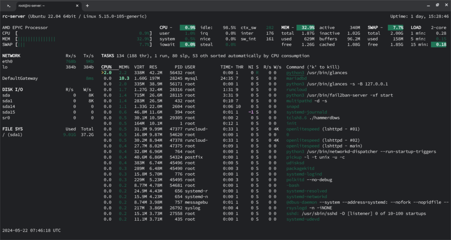Select the polkitd --no-debug process
Viewport: 451px width, 240px height.
309,180
